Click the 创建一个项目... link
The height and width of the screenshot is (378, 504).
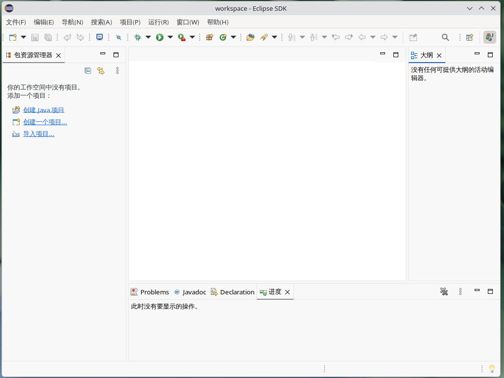(45, 122)
